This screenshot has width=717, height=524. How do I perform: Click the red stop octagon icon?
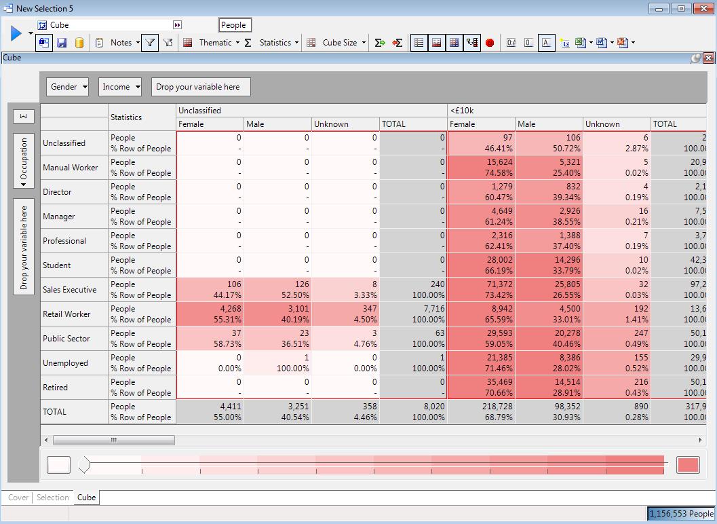490,43
